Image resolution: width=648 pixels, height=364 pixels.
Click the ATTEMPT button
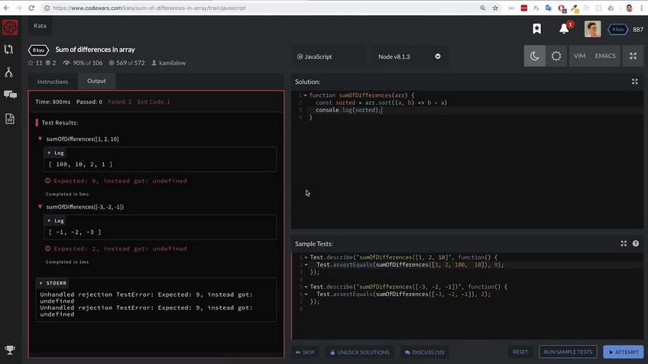pos(624,352)
